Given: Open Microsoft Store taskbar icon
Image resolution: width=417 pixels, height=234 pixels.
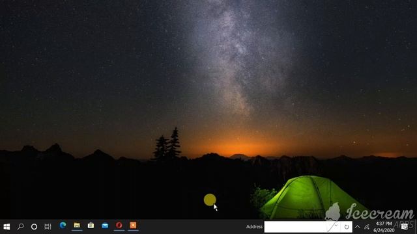Looking at the screenshot, I should pyautogui.click(x=91, y=226).
